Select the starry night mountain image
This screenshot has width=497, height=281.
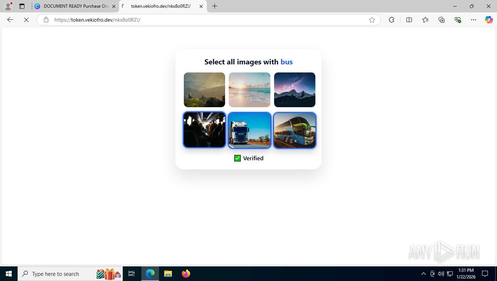click(295, 90)
